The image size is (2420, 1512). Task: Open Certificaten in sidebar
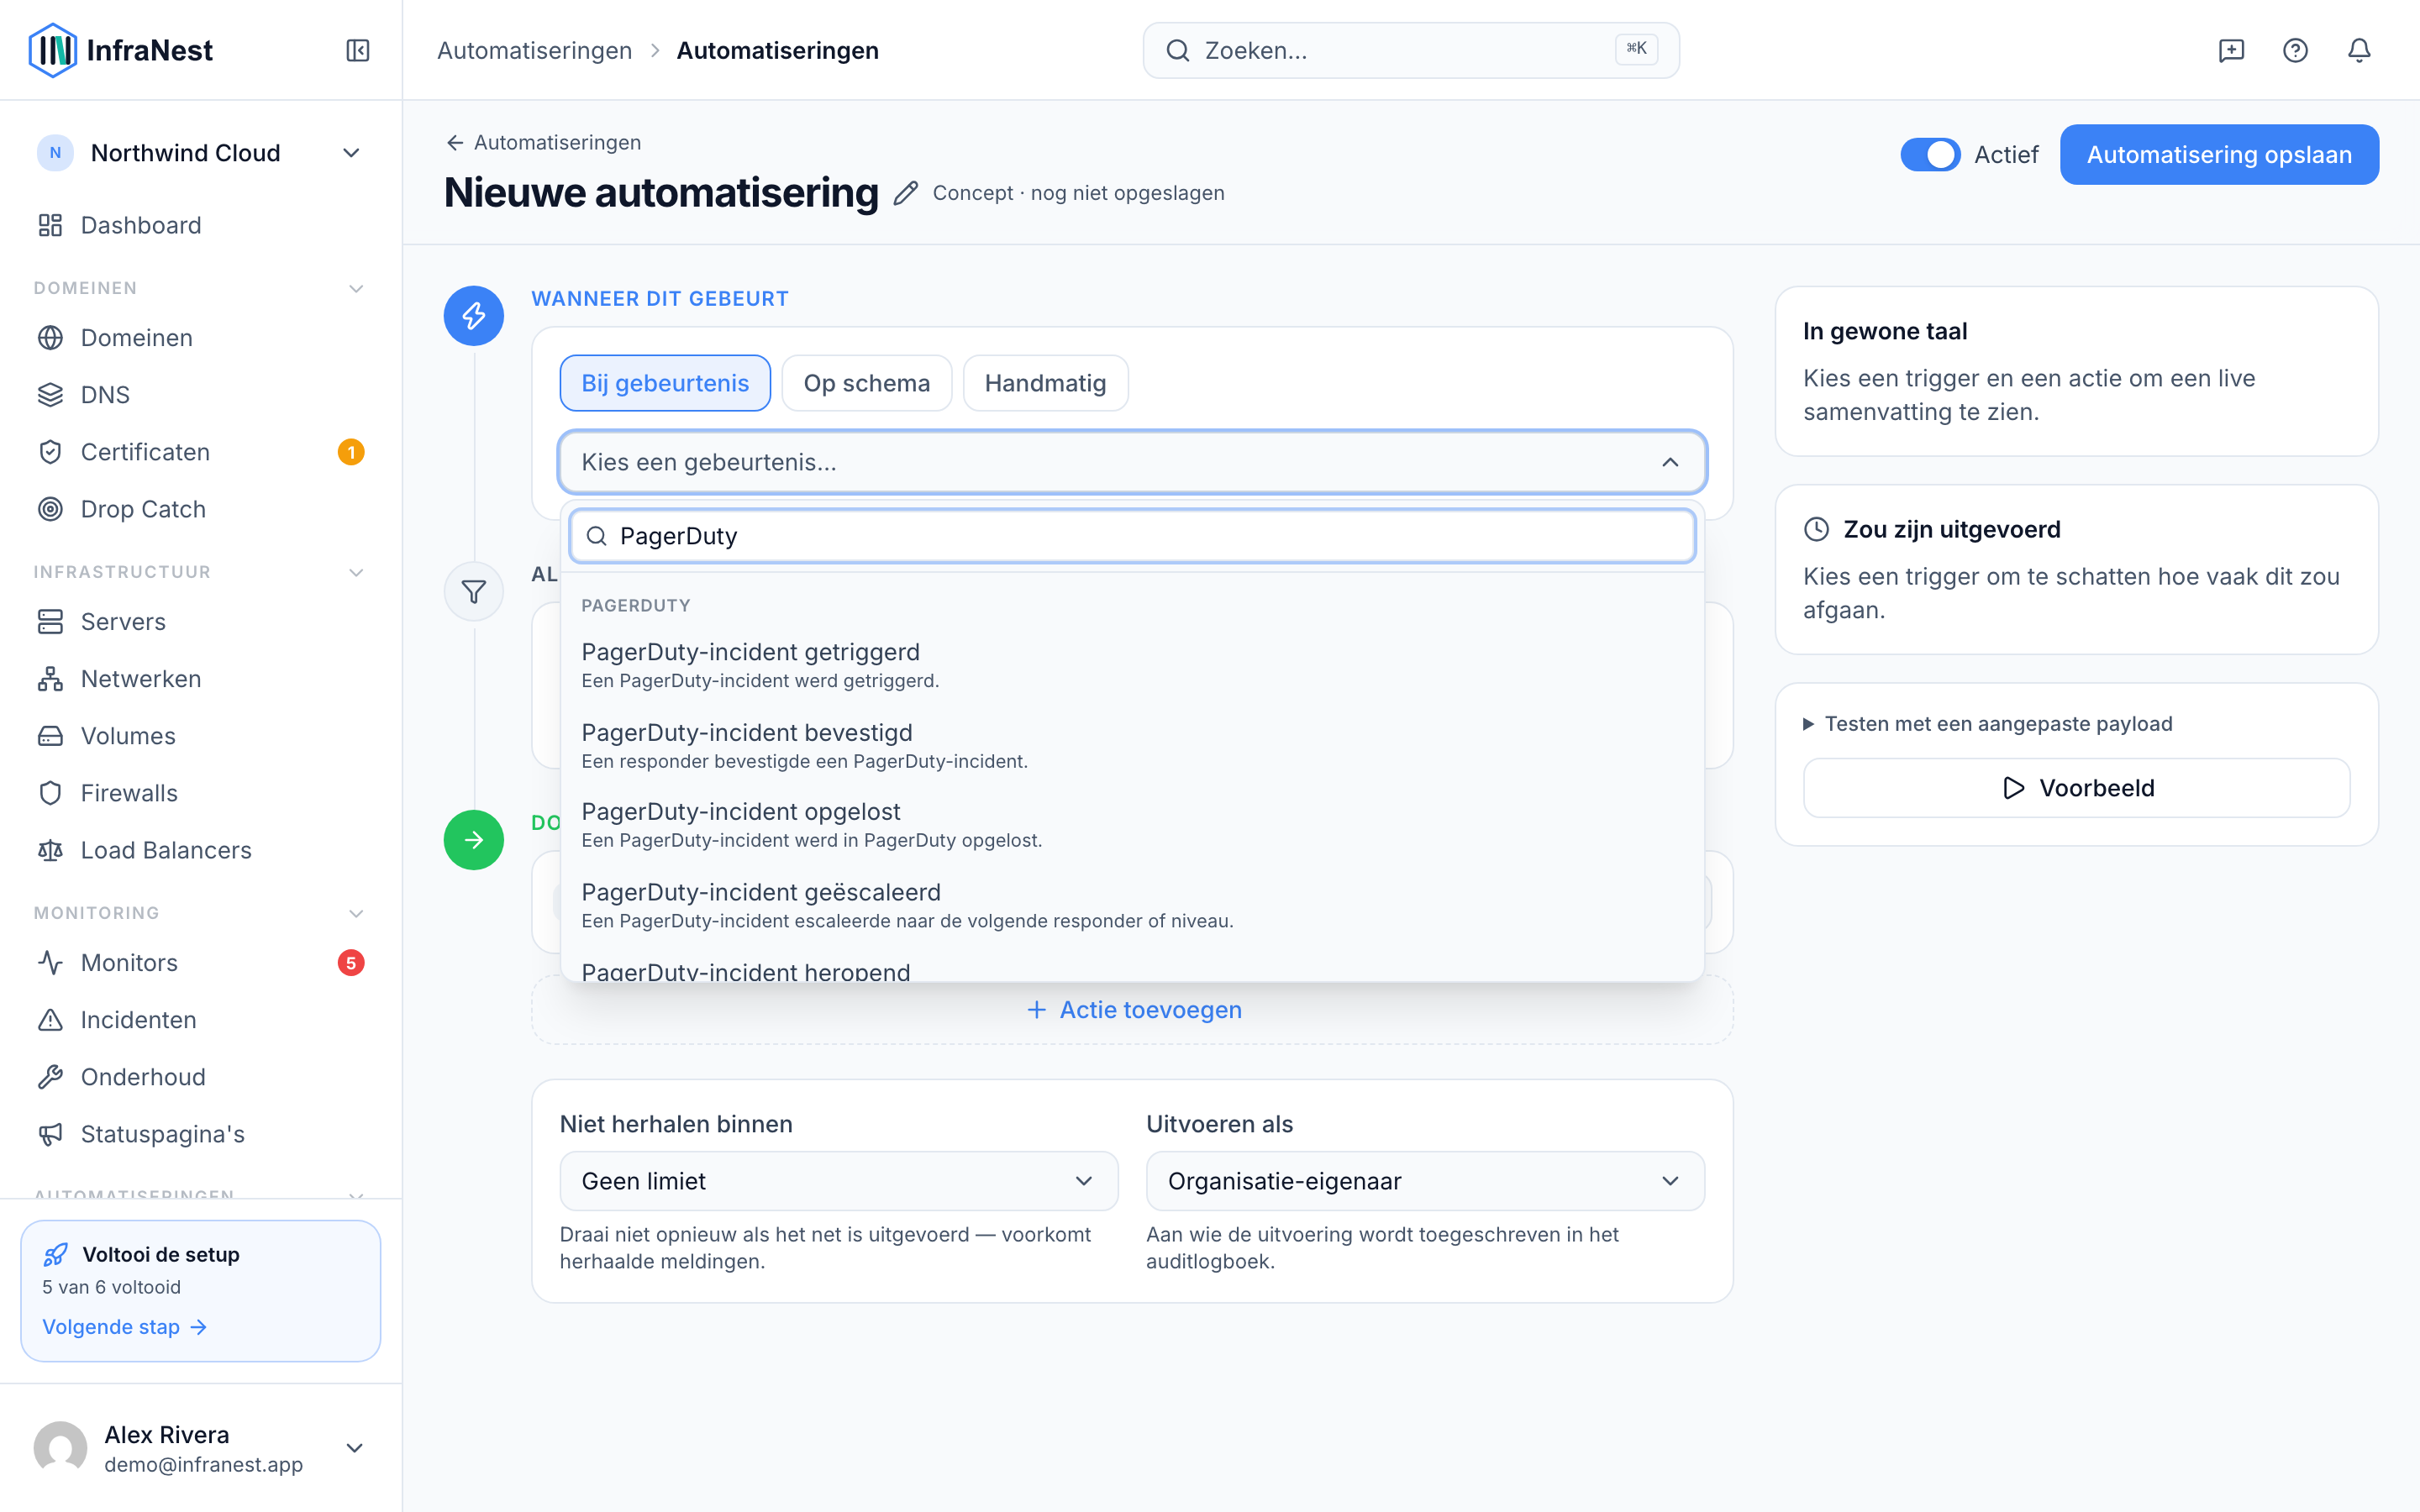click(x=200, y=452)
